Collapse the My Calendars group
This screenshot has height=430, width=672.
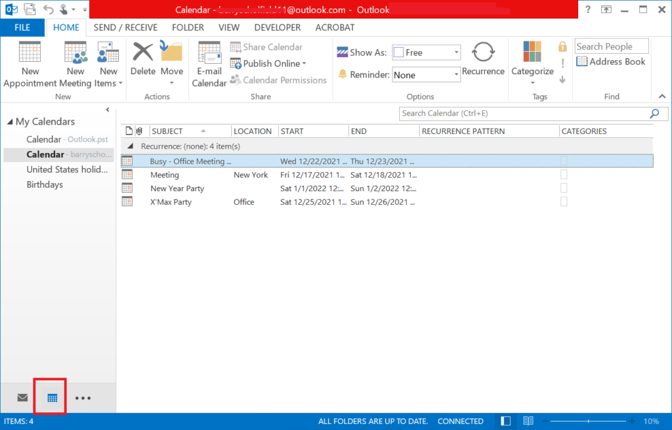point(10,122)
